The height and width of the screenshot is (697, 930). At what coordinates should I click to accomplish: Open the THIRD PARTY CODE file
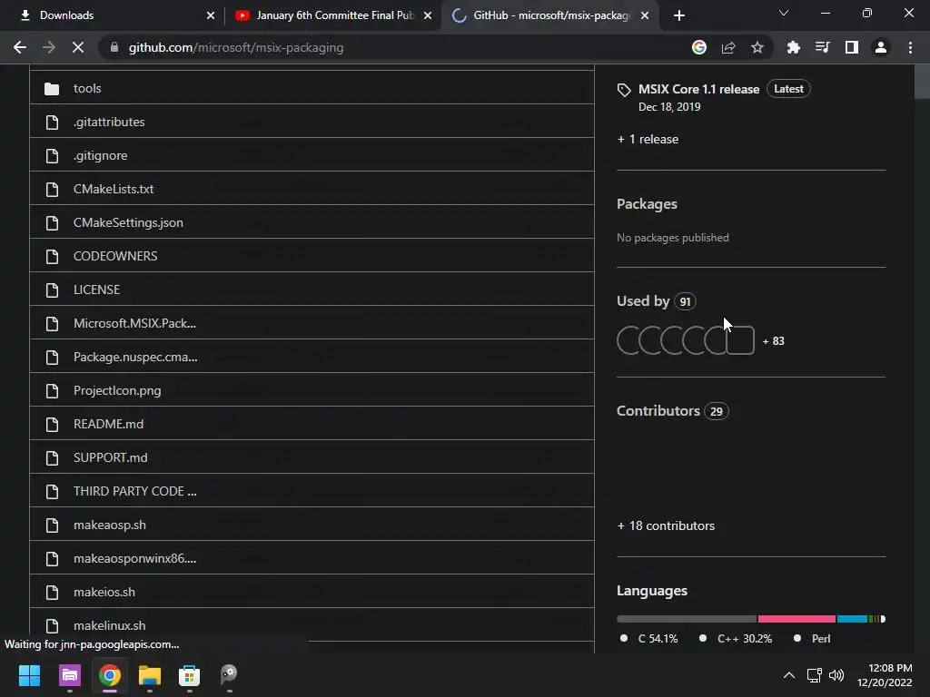(x=134, y=491)
